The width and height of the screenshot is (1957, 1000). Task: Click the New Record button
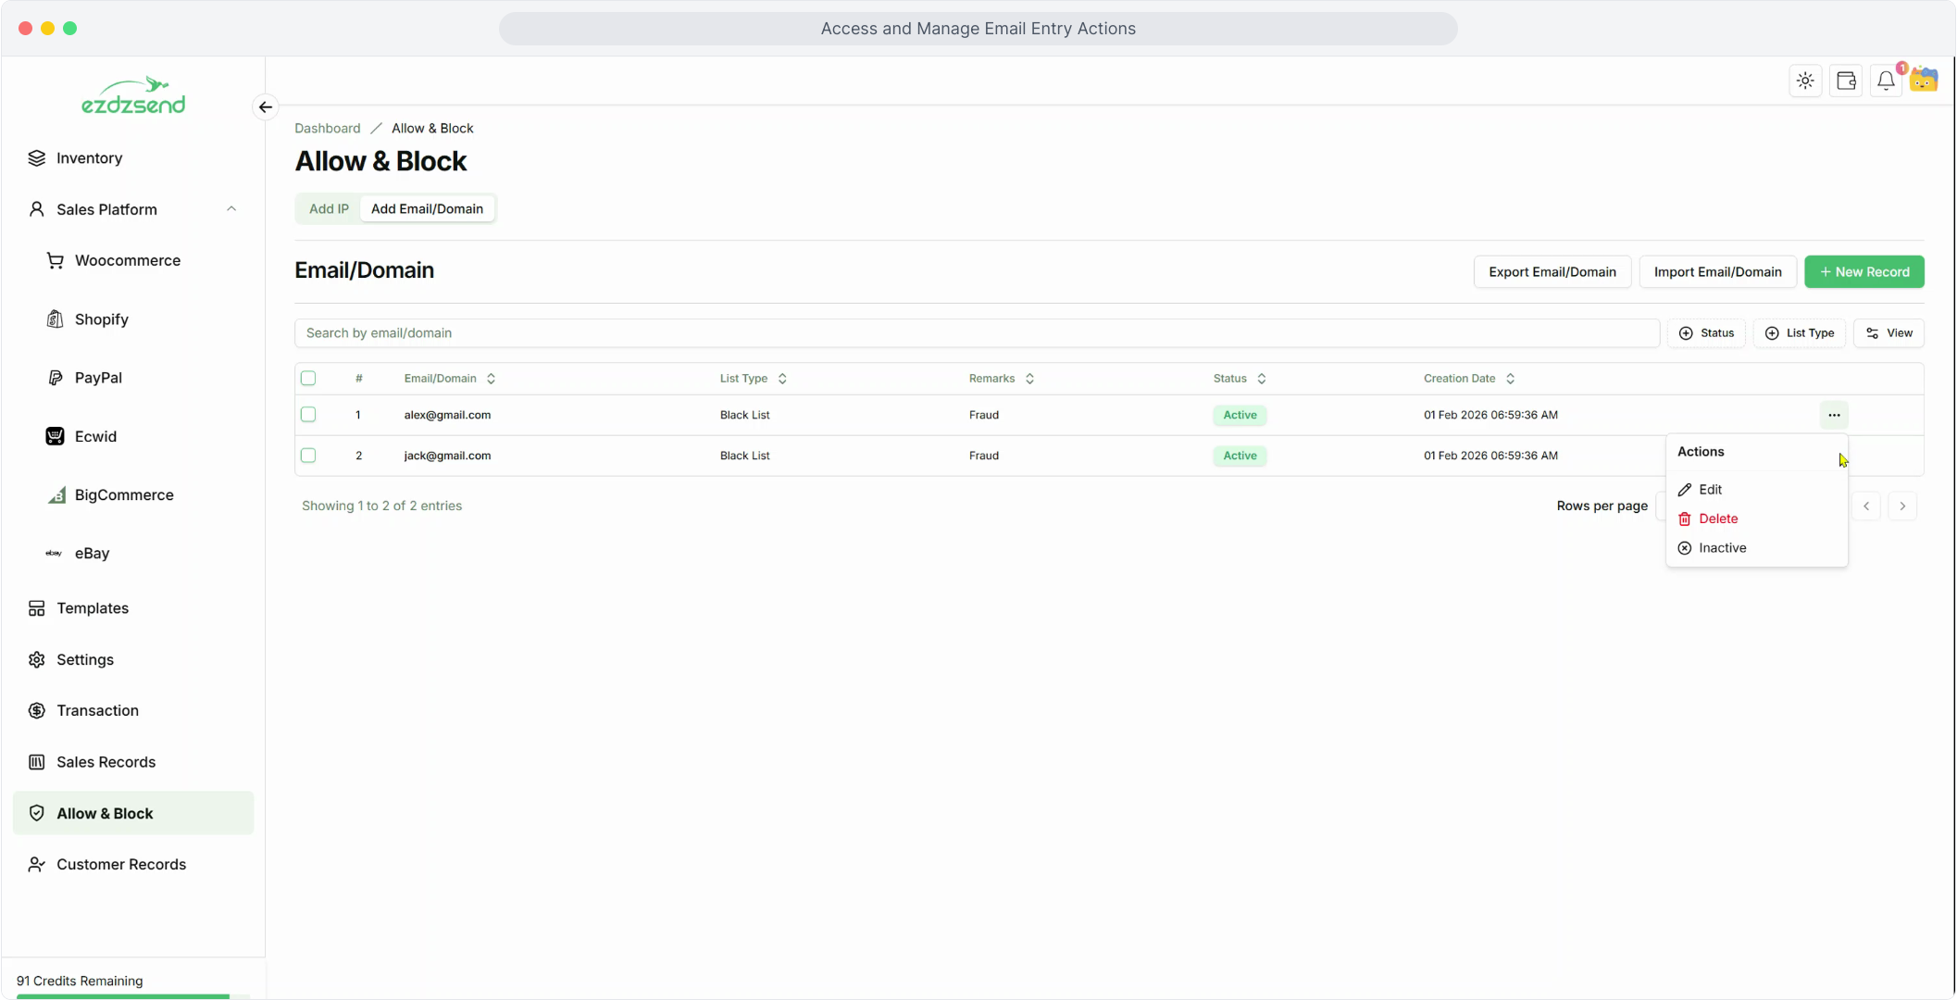[x=1864, y=272]
